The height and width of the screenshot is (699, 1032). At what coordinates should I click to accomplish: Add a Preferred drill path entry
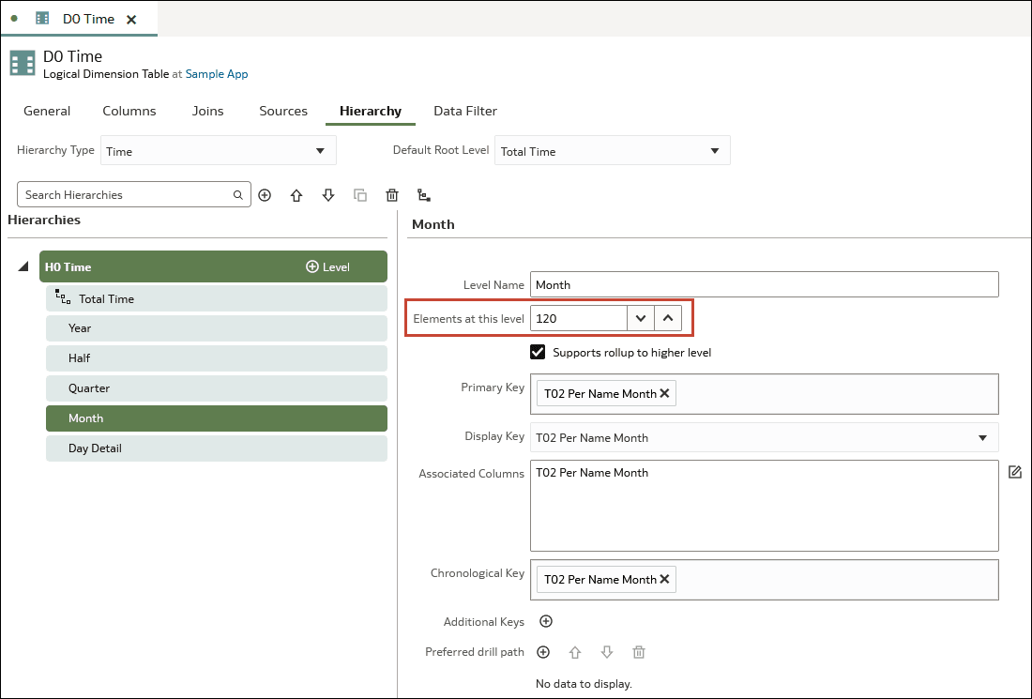542,652
